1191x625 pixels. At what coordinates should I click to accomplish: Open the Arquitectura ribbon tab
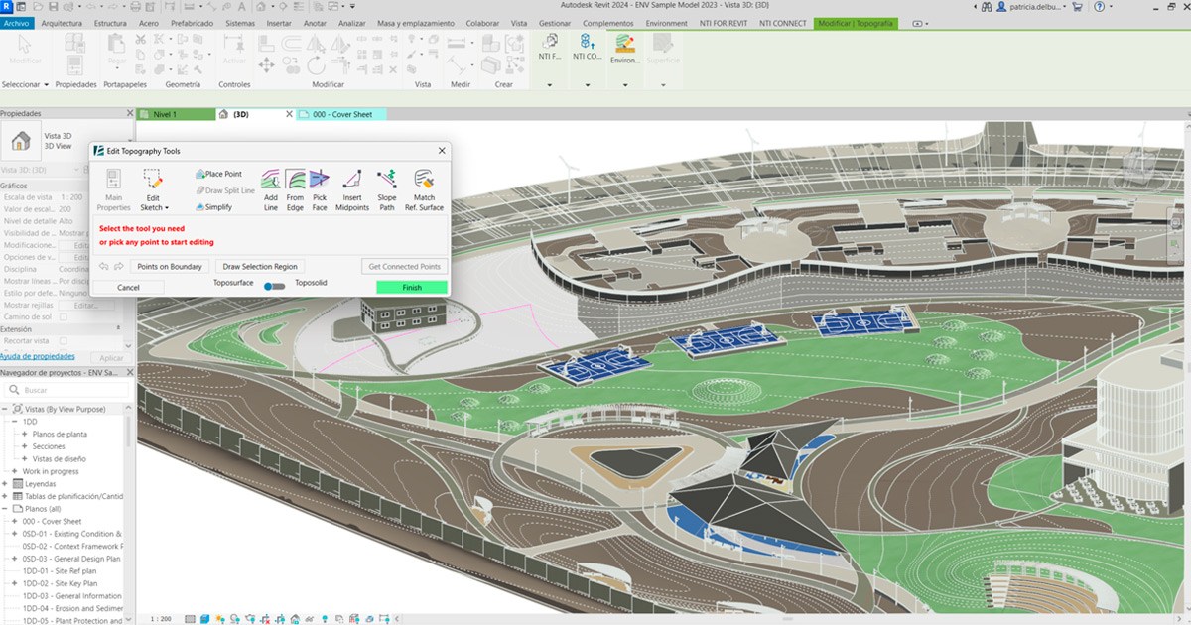click(61, 23)
